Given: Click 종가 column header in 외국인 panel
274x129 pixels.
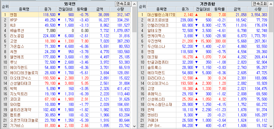Looking at the screenshot, I should (48, 9).
